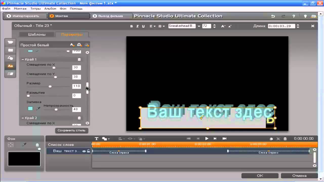Collapse the Край 2 section

tap(23, 118)
